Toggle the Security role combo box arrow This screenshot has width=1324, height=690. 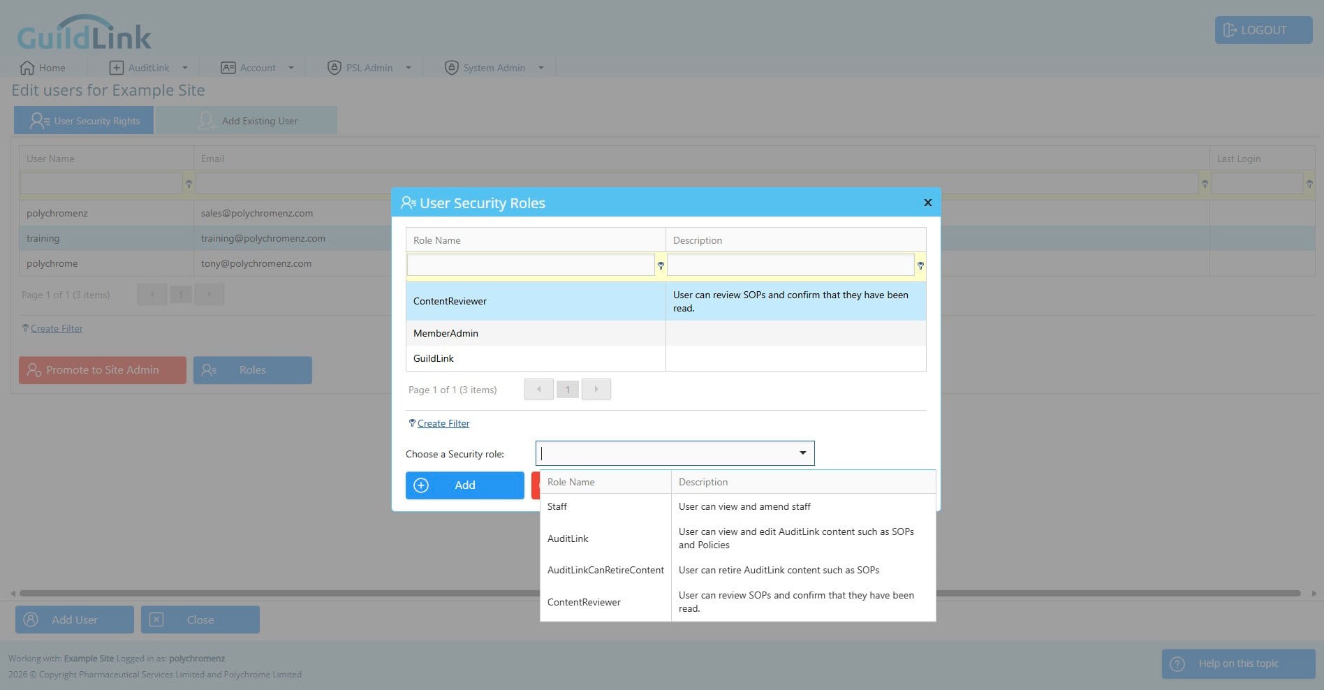pyautogui.click(x=803, y=453)
